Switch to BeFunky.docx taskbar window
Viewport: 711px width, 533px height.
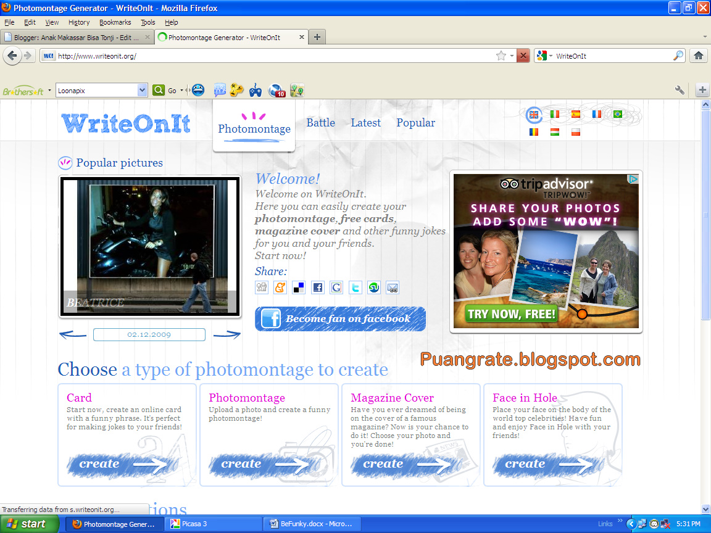(x=312, y=524)
